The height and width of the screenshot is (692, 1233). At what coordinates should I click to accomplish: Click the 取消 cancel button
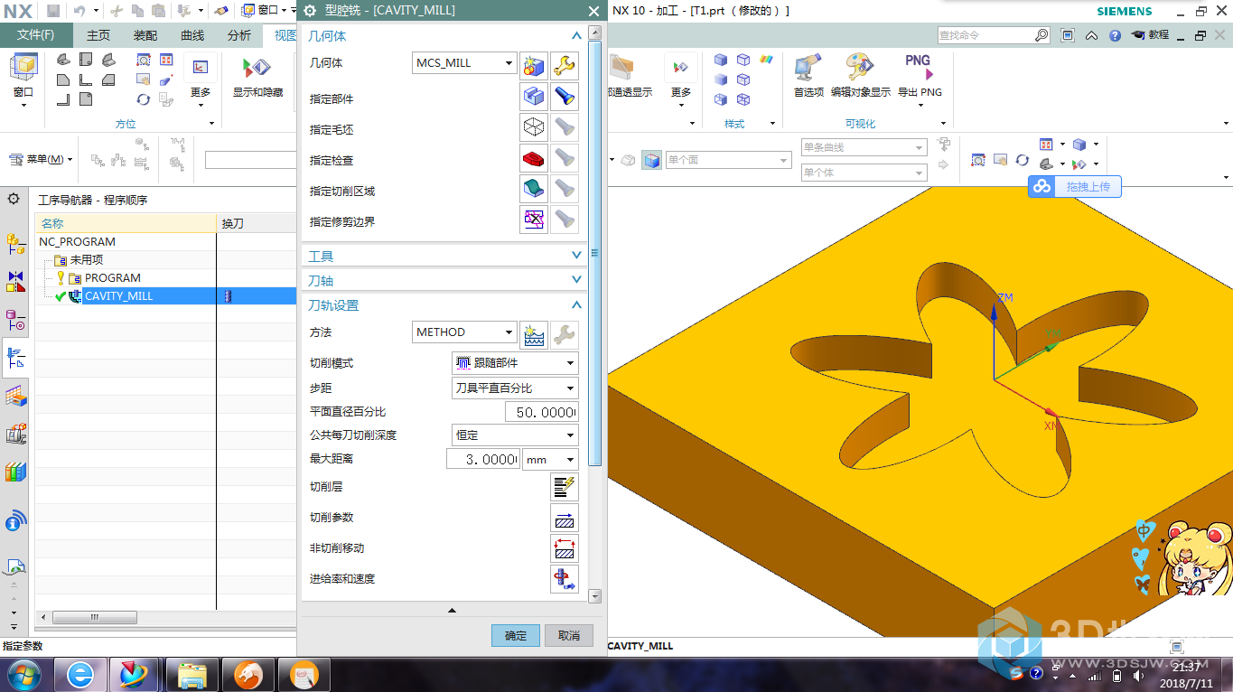(569, 635)
